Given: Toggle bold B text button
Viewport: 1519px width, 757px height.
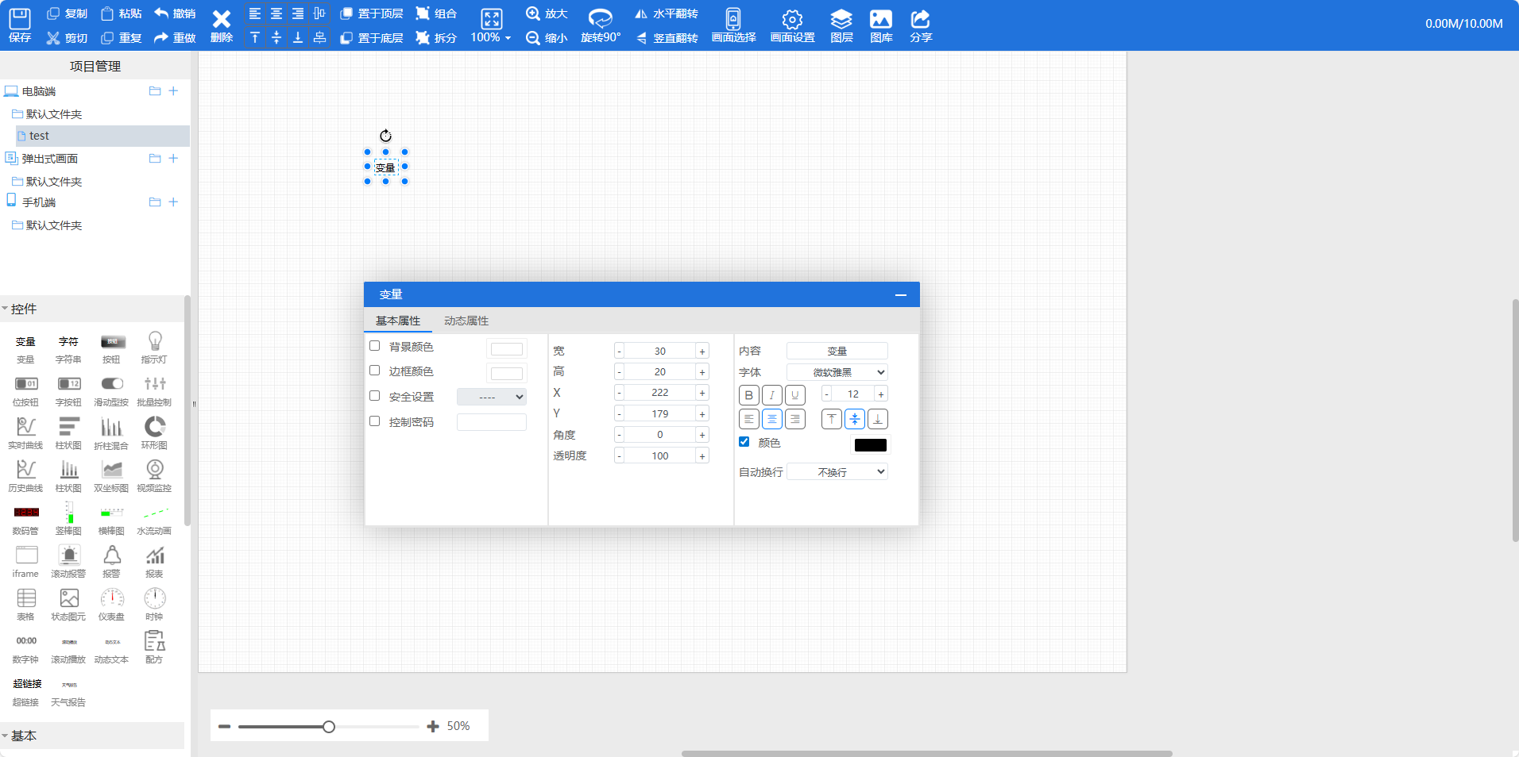Looking at the screenshot, I should 748,395.
